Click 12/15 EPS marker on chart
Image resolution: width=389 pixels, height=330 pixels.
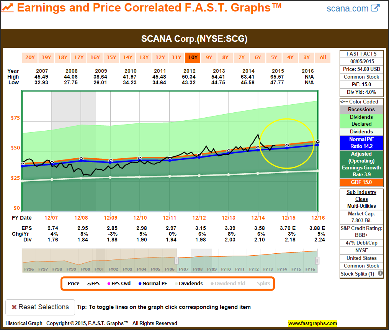point(288,145)
